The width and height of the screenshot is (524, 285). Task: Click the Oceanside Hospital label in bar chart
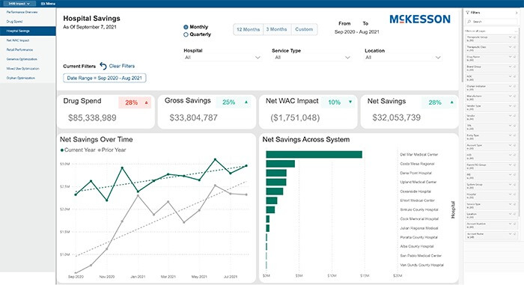click(415, 191)
